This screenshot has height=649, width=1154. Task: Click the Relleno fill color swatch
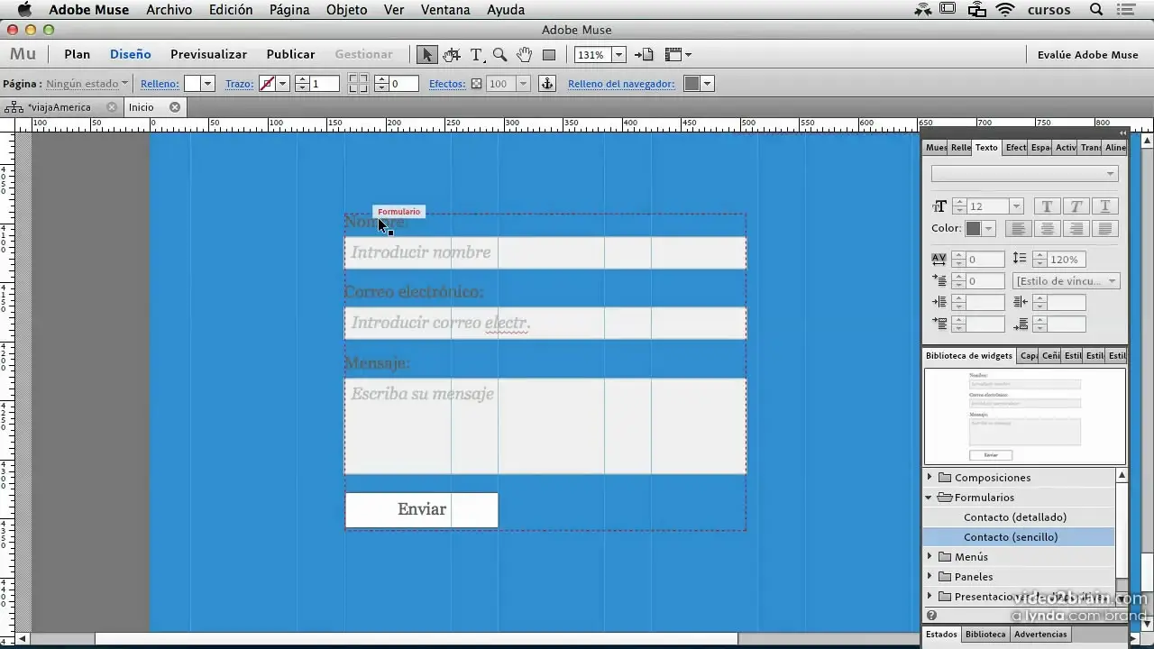193,84
